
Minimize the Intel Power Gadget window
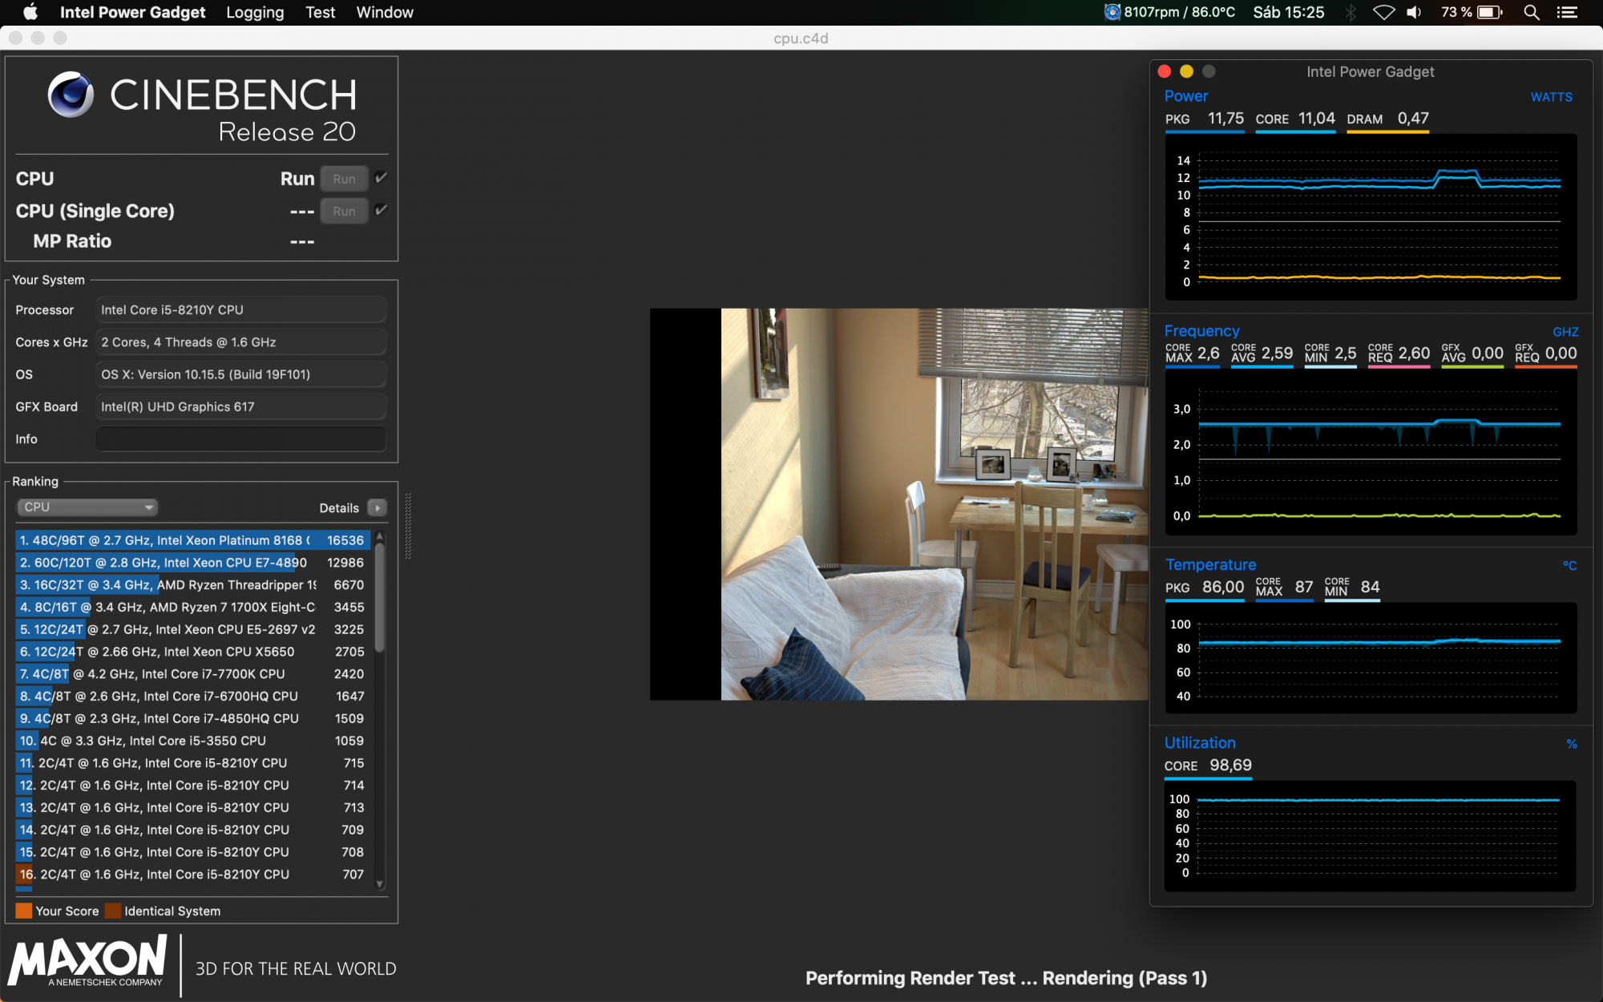[1187, 71]
